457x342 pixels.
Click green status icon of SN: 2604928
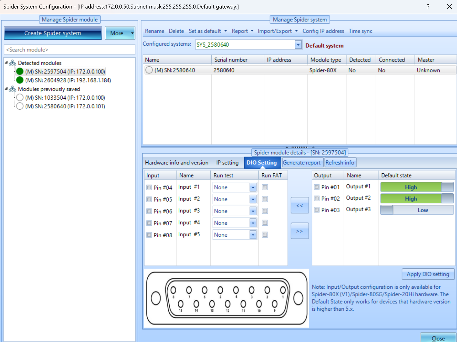coord(20,80)
